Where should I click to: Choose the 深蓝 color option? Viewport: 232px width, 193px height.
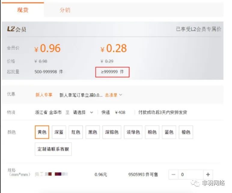click(59, 132)
